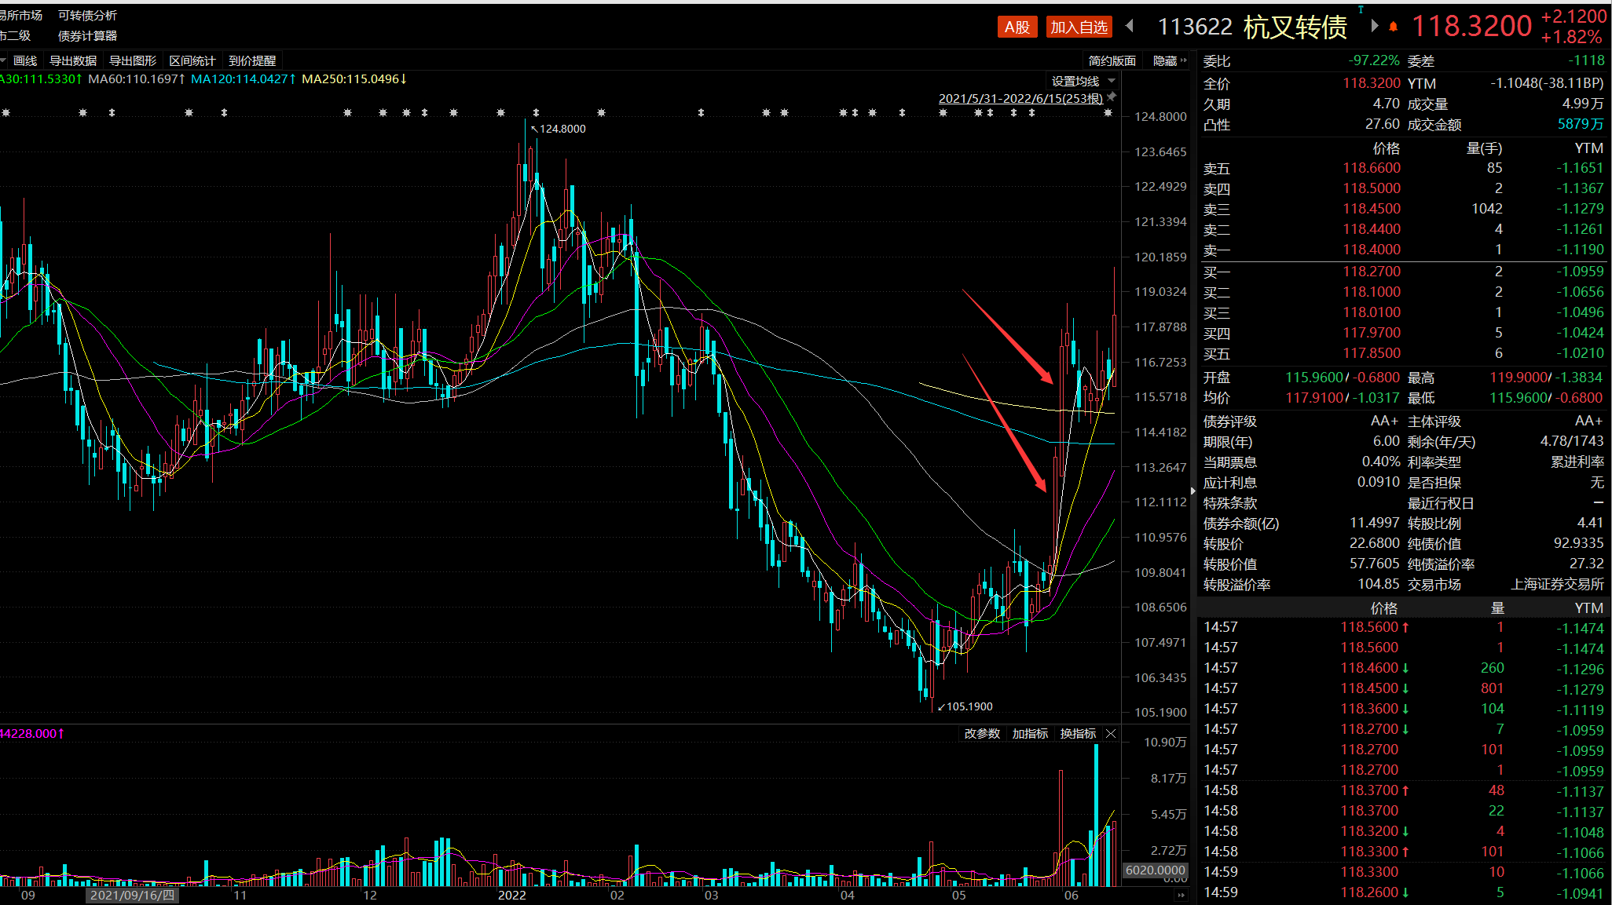Switch to 简约版面 simple layout
Viewport: 1612px width, 905px height.
(1112, 60)
